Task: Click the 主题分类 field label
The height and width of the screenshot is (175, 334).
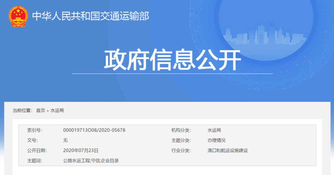Action: coord(181,140)
